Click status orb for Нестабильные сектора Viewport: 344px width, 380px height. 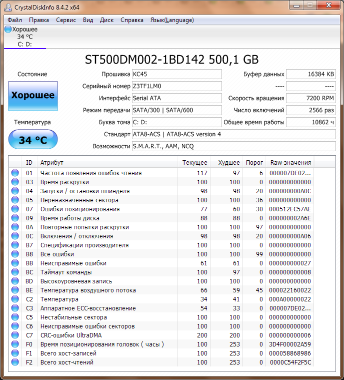15,317
